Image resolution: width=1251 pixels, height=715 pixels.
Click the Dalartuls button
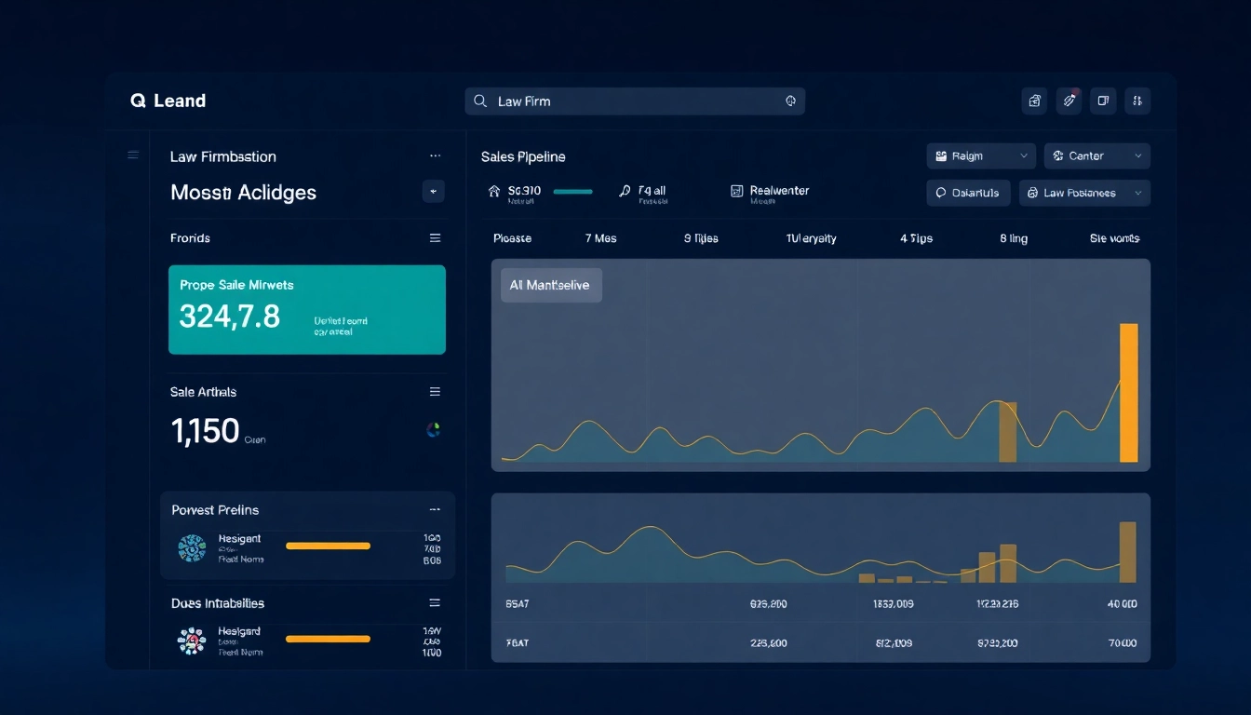(x=968, y=193)
